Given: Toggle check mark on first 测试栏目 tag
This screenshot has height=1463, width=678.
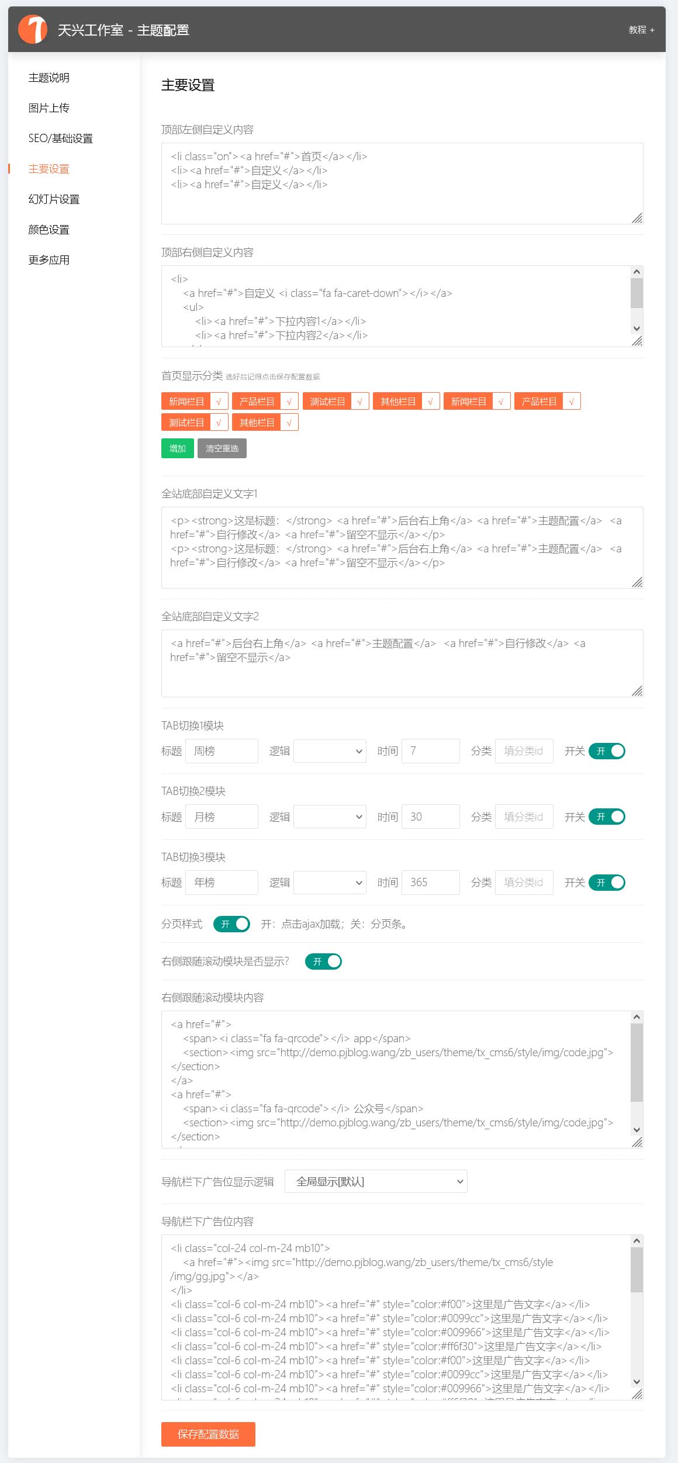Looking at the screenshot, I should (360, 402).
